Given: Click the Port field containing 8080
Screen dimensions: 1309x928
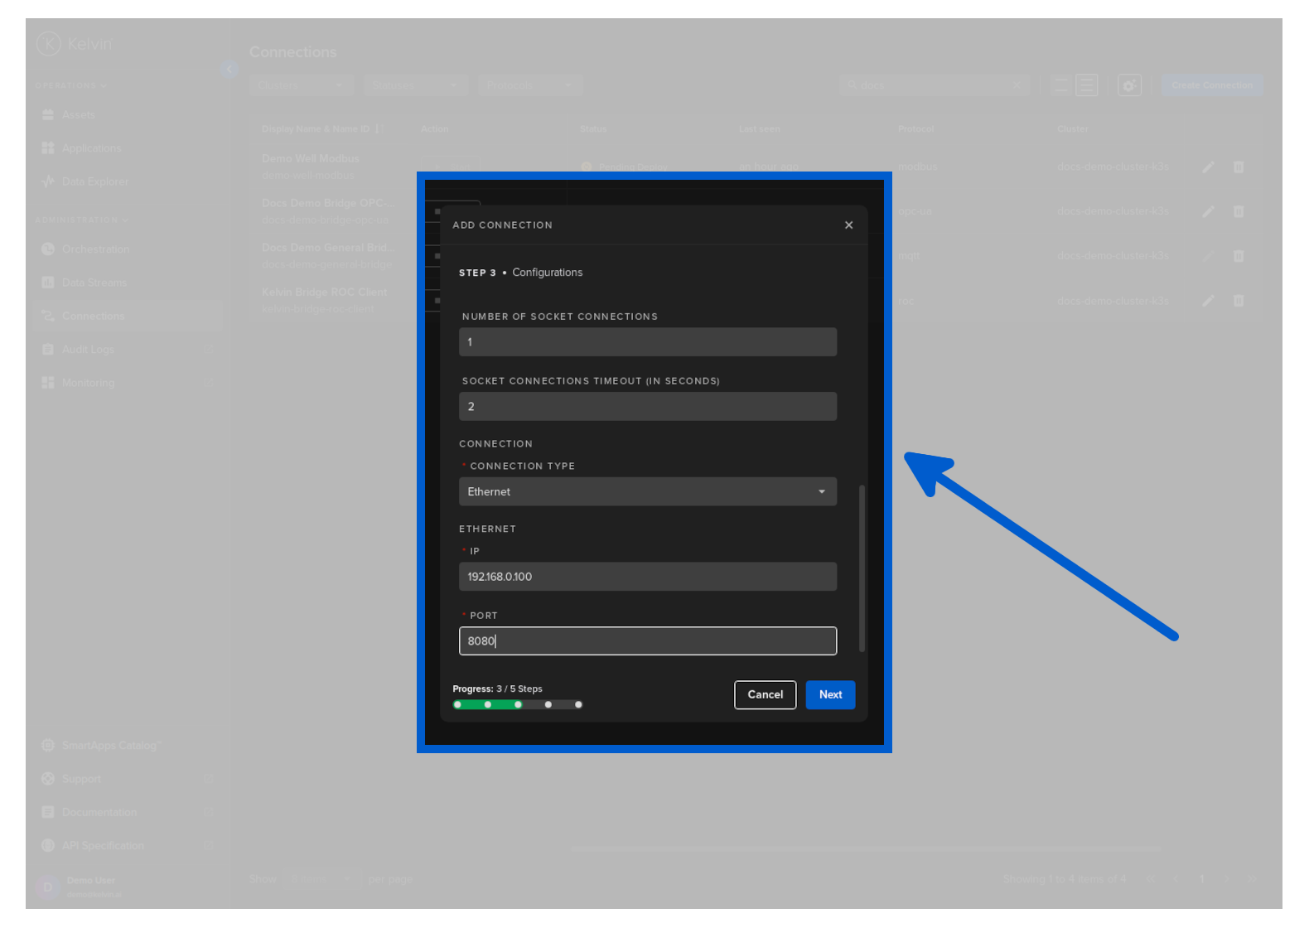Looking at the screenshot, I should 647,641.
